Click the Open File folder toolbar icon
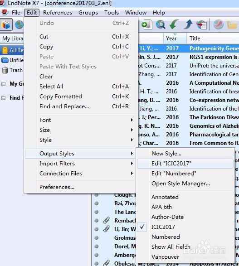The height and width of the screenshot is (266, 239). tap(232, 25)
